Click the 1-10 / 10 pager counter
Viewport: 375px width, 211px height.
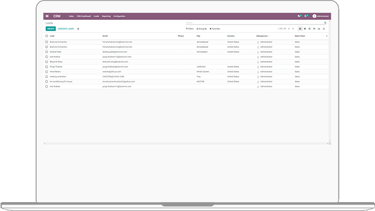(282, 29)
